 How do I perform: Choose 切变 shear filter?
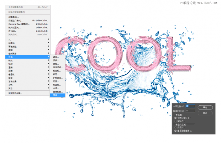pos(57,81)
